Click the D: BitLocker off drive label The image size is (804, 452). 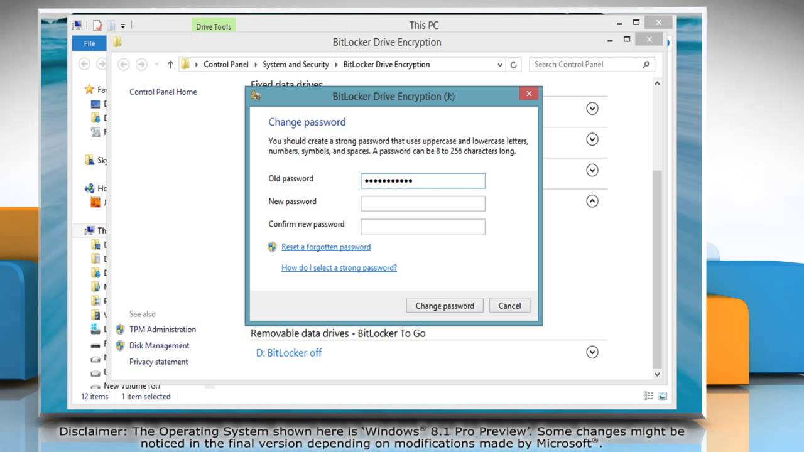click(289, 352)
